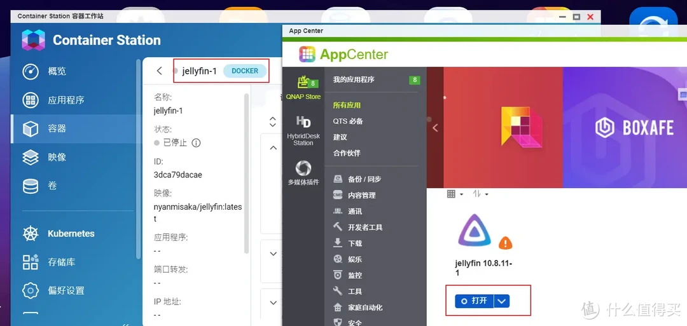Open the 映像 layers icon
This screenshot has width=687, height=326.
31,157
